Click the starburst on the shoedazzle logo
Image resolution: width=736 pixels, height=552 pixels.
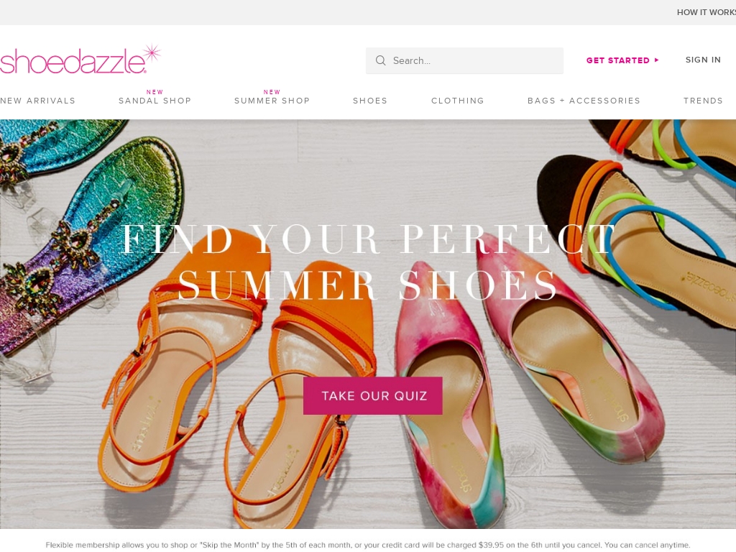click(x=152, y=55)
